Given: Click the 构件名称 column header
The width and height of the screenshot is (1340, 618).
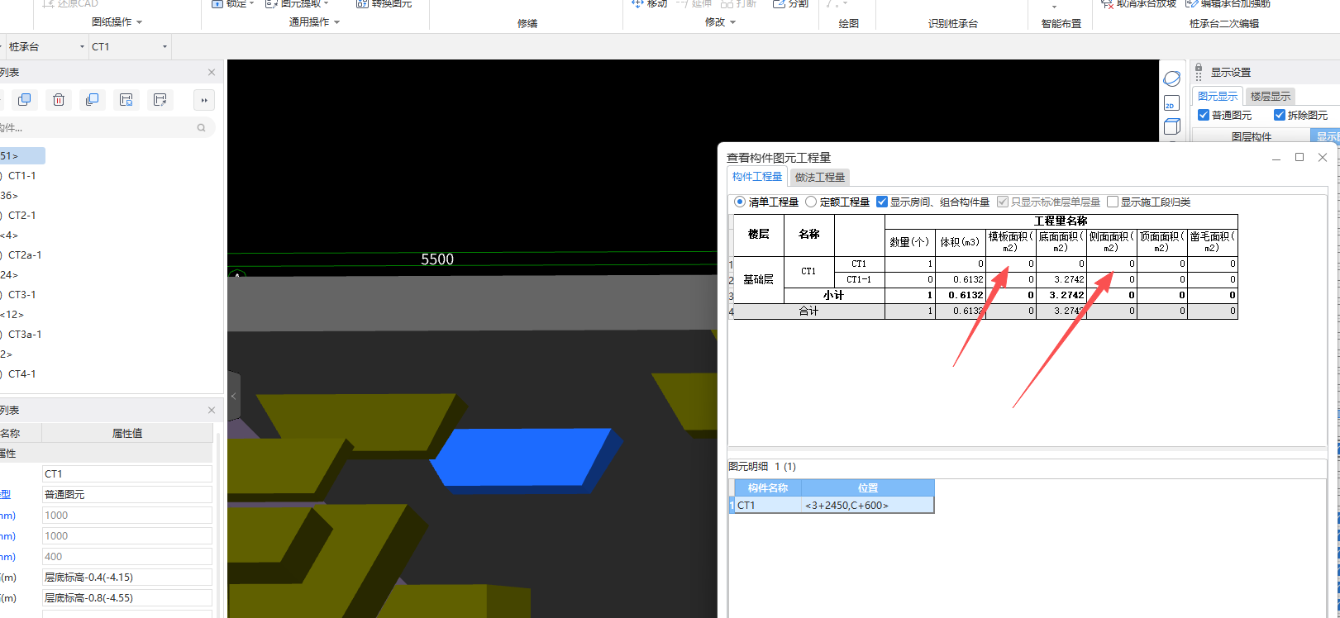Looking at the screenshot, I should click(x=768, y=488).
